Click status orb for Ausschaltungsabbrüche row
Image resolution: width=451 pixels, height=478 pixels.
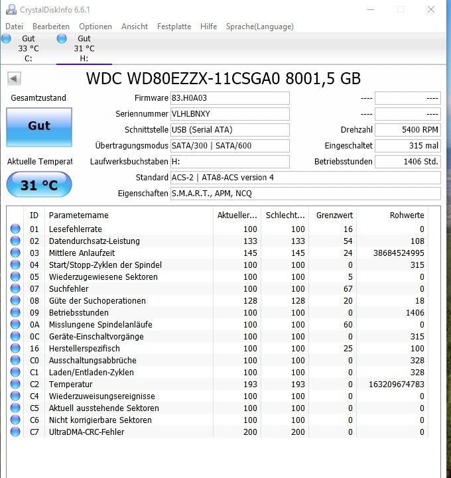[x=15, y=360]
